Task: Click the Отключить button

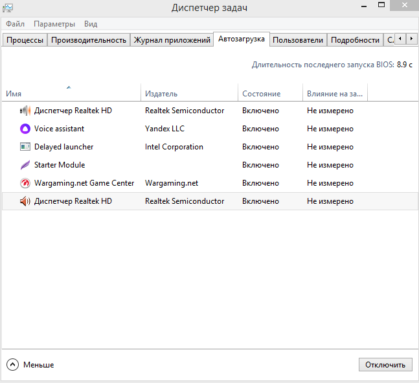Action: pos(385,365)
